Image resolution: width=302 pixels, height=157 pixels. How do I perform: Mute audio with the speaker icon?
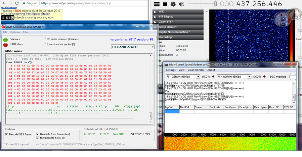182,4
